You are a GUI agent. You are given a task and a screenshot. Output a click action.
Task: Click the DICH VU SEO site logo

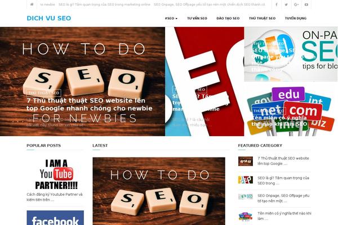(x=48, y=18)
